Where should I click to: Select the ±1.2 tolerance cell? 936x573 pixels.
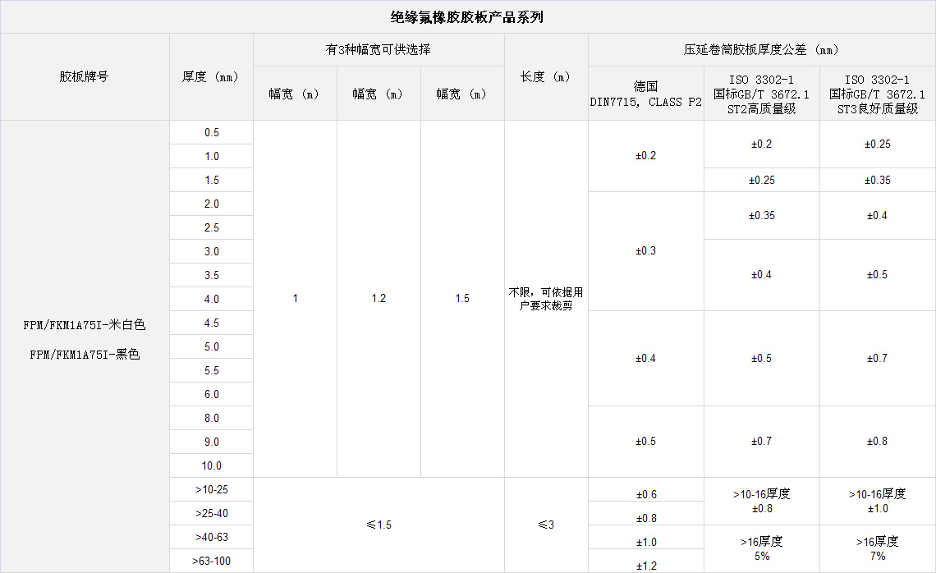(x=645, y=565)
